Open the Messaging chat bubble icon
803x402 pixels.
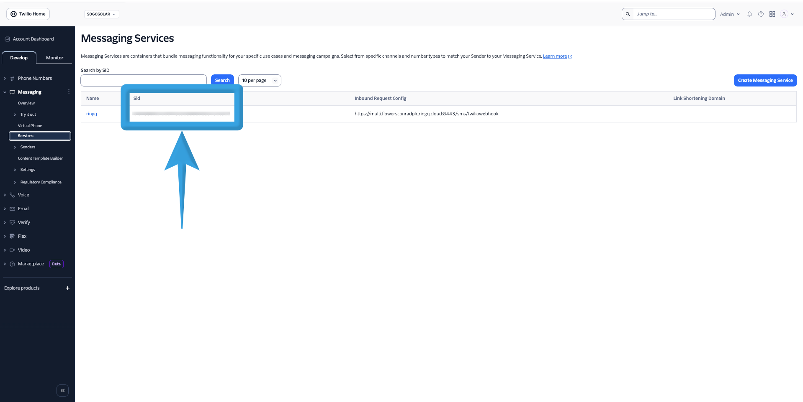pos(13,92)
